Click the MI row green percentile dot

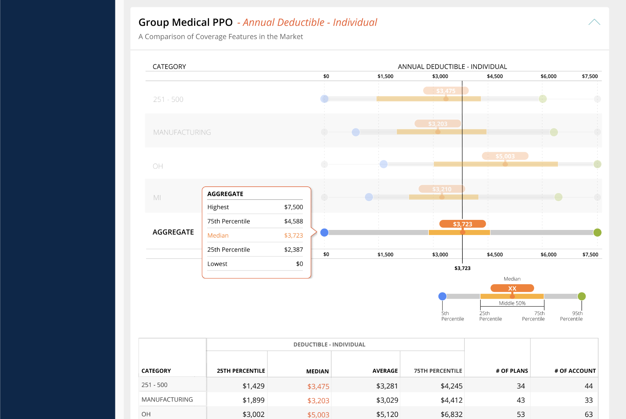tap(558, 197)
